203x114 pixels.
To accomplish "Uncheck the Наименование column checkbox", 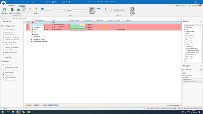I will [x=185, y=31].
